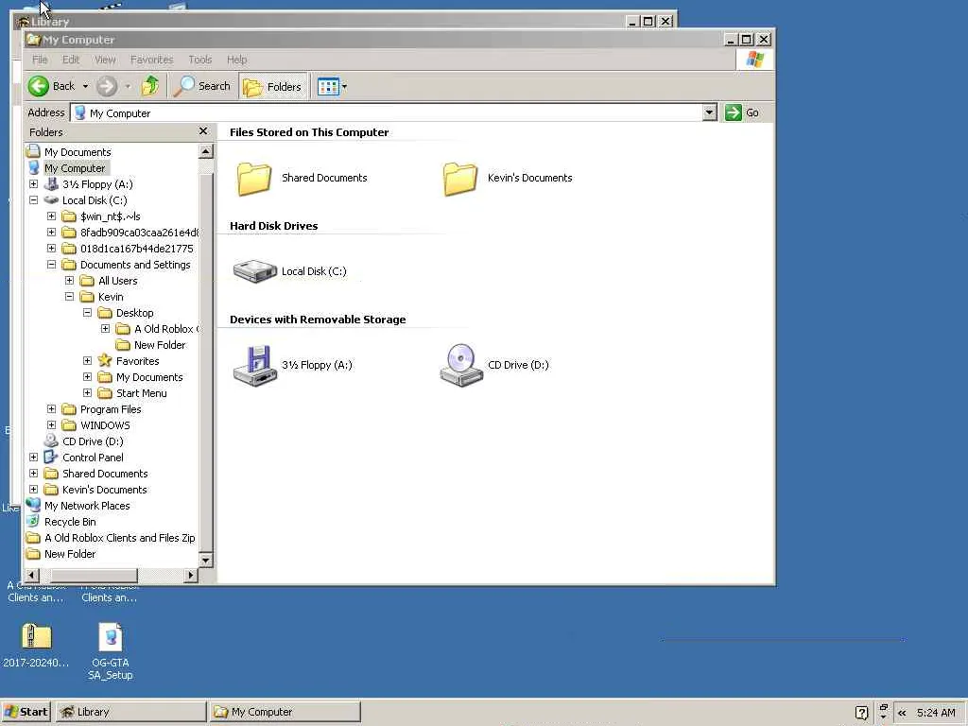The width and height of the screenshot is (968, 726).
Task: Open the View menu
Action: (105, 60)
